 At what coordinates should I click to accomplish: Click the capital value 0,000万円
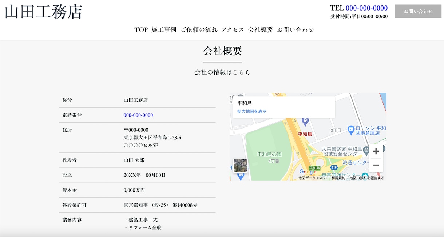tap(134, 190)
